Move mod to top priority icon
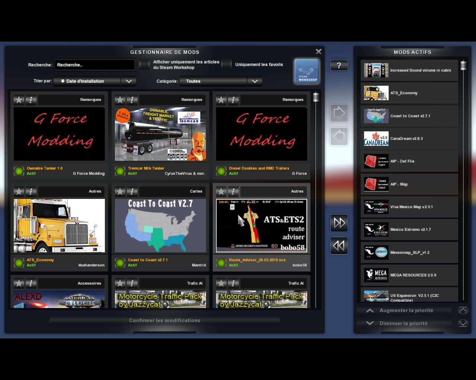476x380 pixels. point(463,310)
